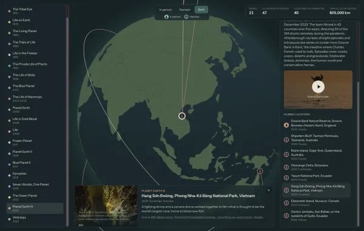Click the Hang Sơn Đoòng card title
364x231 pixels.
(x=198, y=196)
